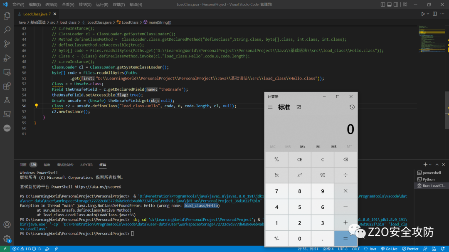449x252 pixels.
Task: Select the powershell terminal entry
Action: tap(431, 173)
